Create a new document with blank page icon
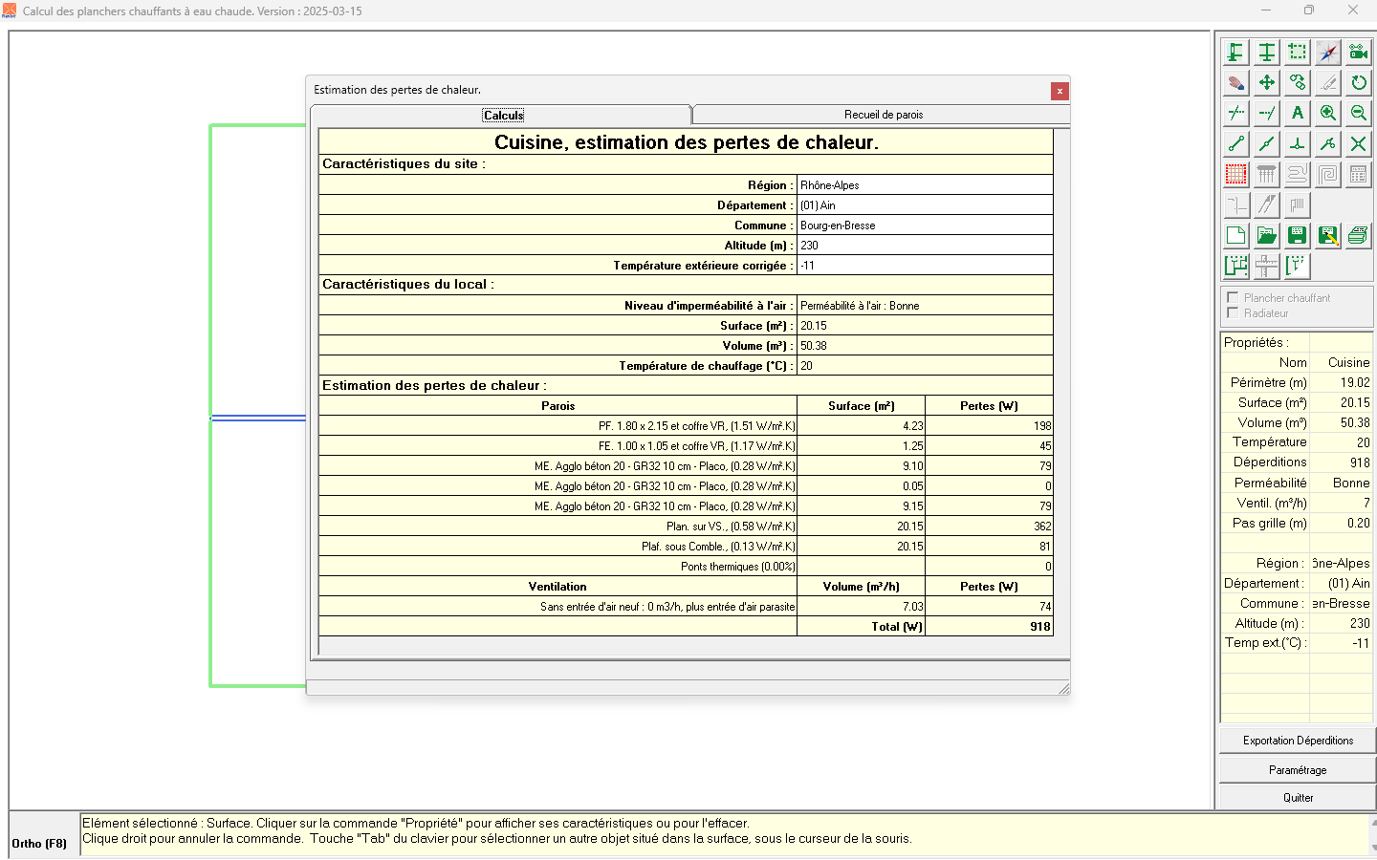This screenshot has height=860, width=1377. point(1235,234)
